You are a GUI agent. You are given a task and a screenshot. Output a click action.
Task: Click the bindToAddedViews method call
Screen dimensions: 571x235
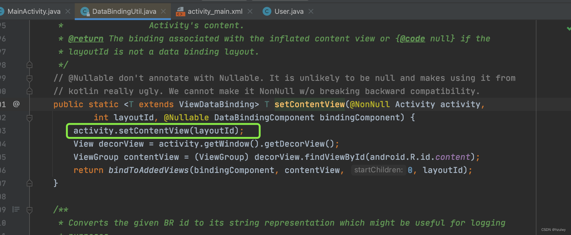point(149,170)
